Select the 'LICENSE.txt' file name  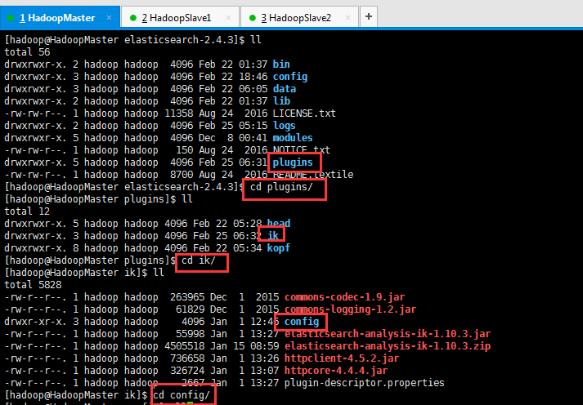click(304, 113)
